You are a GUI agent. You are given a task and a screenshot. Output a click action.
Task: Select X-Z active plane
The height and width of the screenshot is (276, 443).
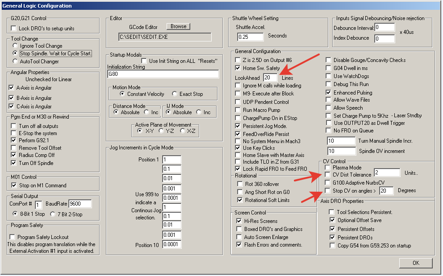pyautogui.click(x=183, y=131)
